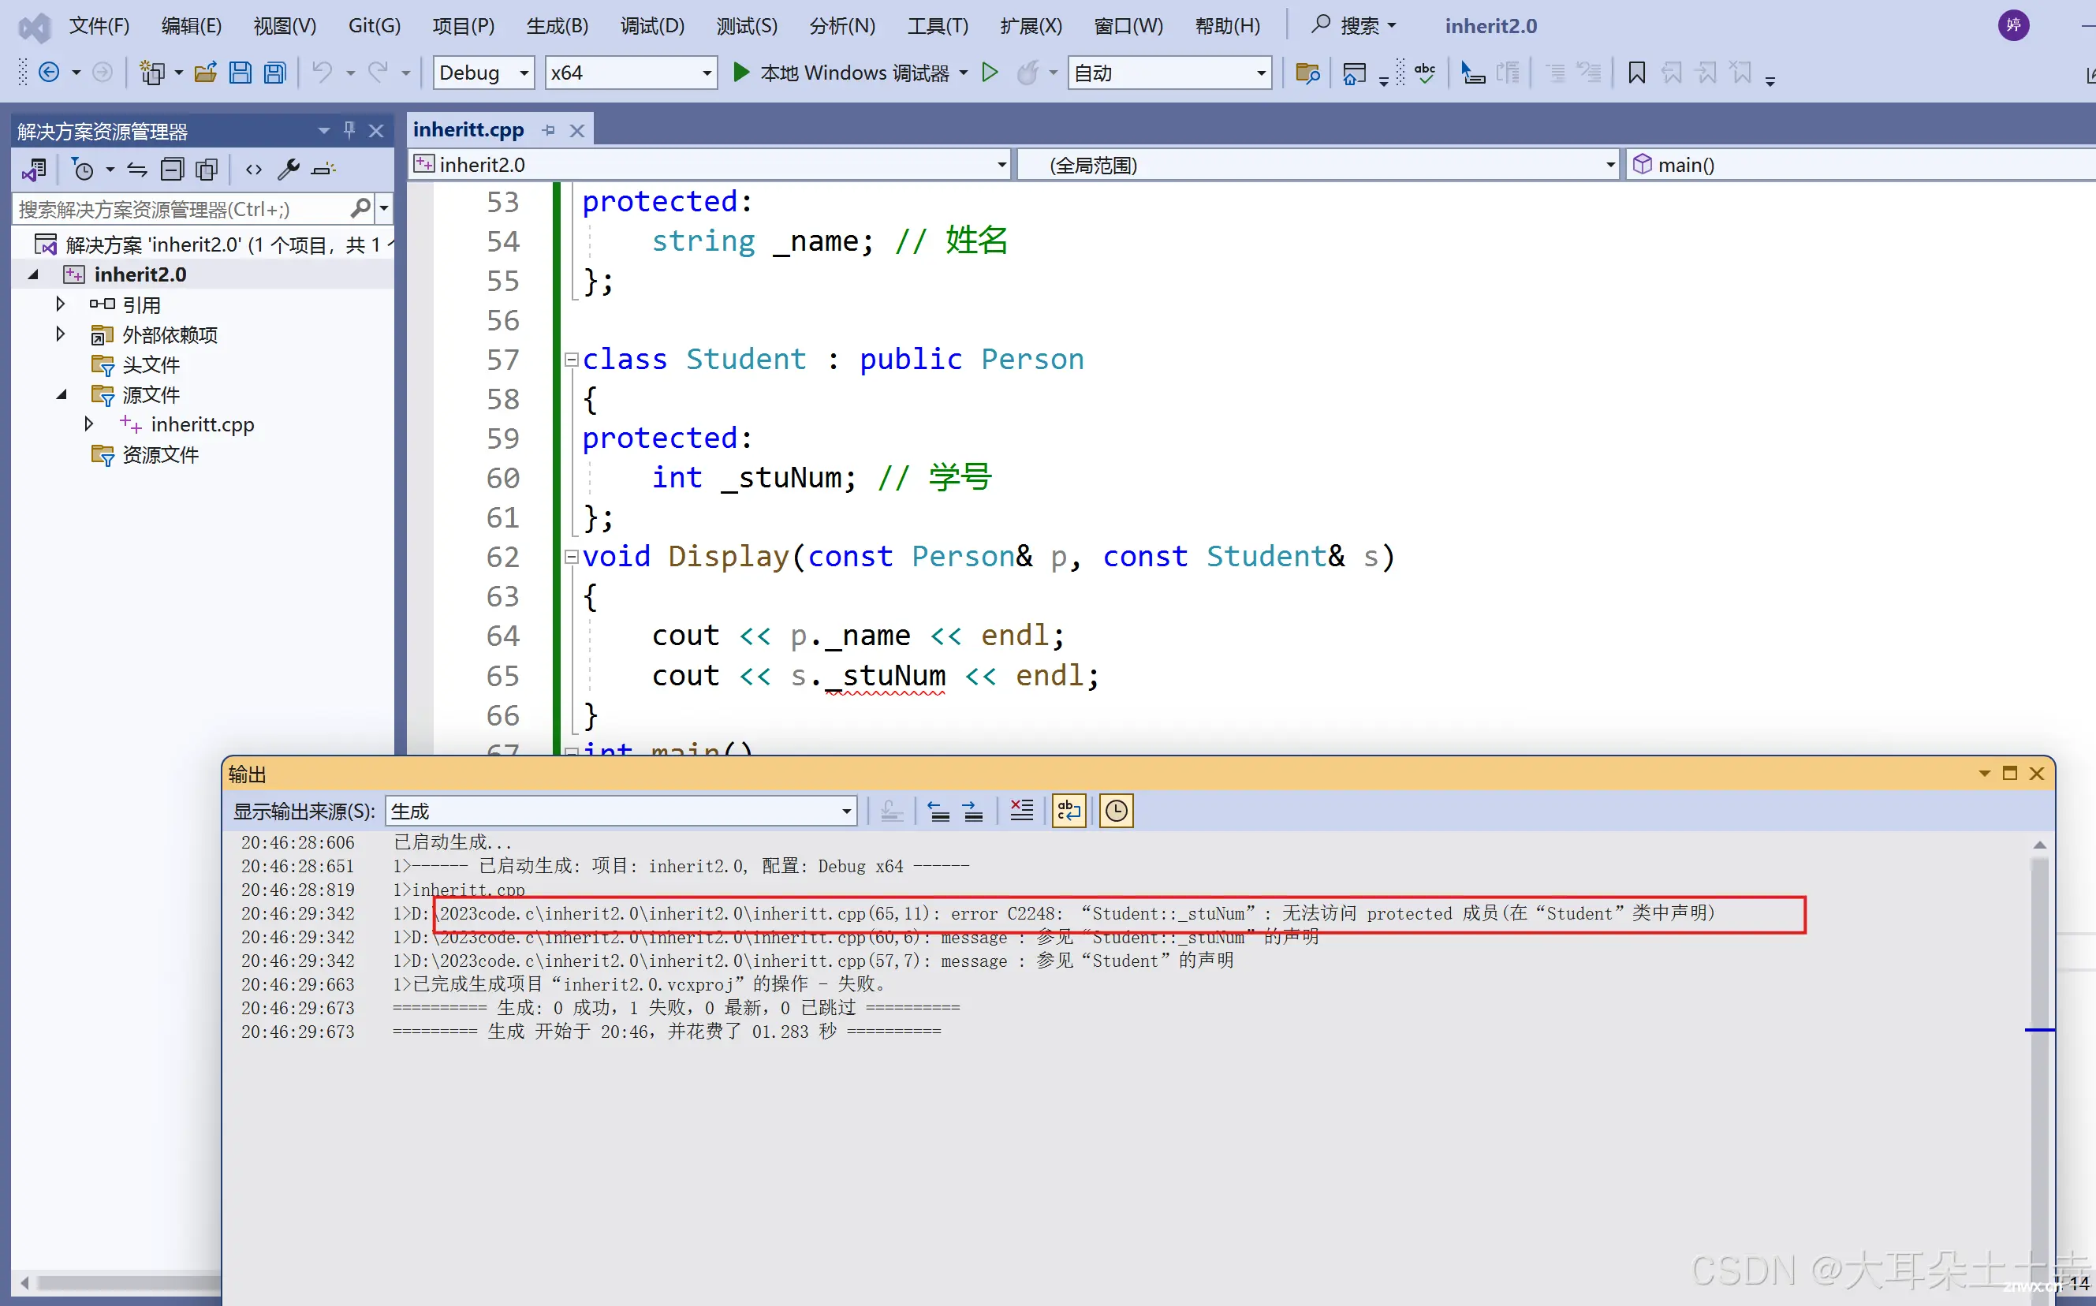This screenshot has width=2096, height=1306.
Task: Expand the inheritt.cpp tree node
Action: [x=88, y=424]
